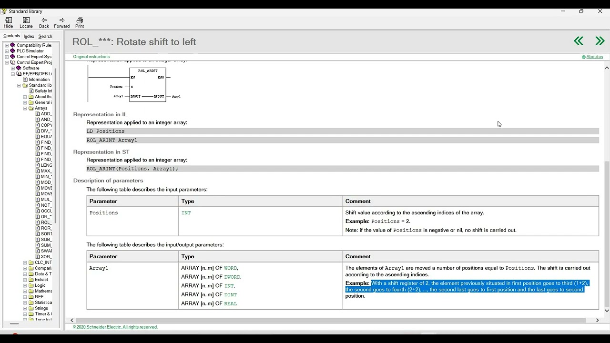Screen dimensions: 610x343
Task: Click the Software book icon in tree
Action: (x=19, y=68)
